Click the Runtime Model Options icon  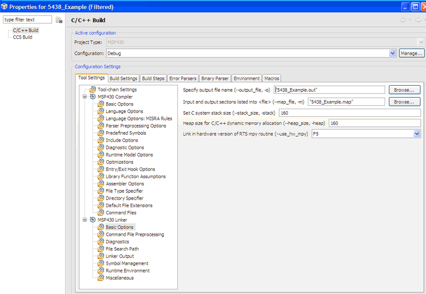pos(101,155)
